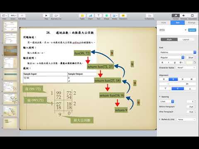Open the Animate inspector
This screenshot has height=149, width=199.
184,16
